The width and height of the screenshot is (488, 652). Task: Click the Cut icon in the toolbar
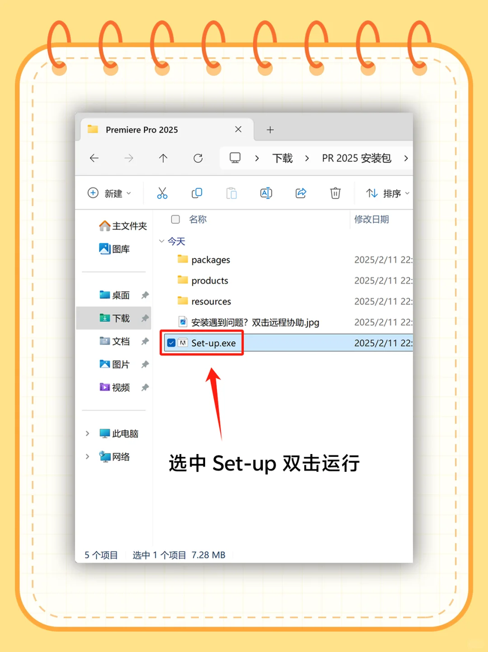(x=162, y=193)
